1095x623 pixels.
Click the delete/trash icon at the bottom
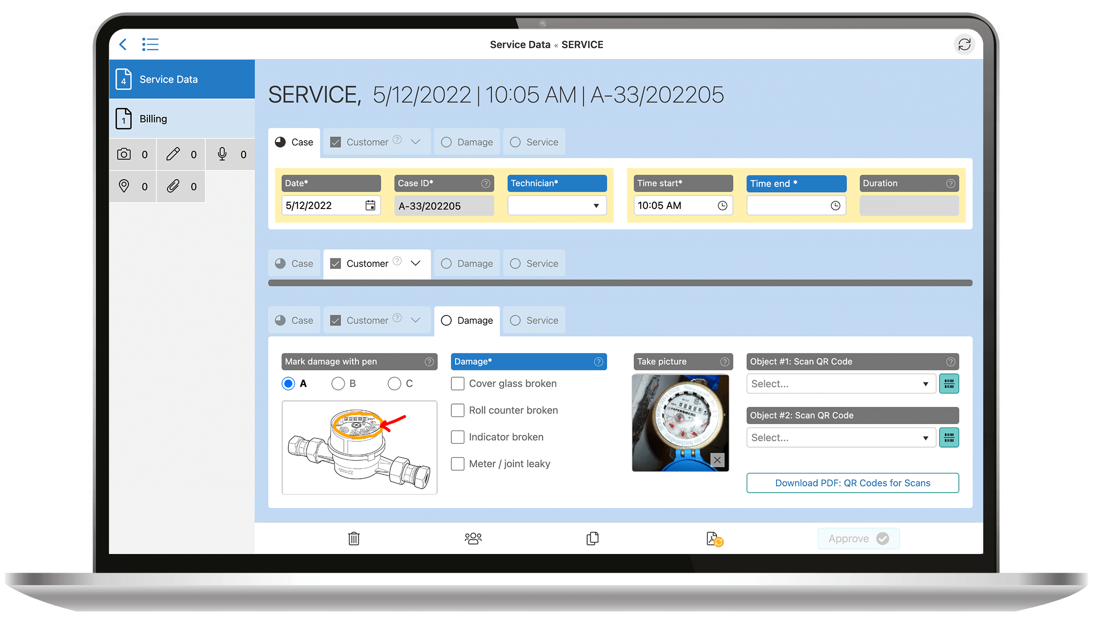(353, 539)
